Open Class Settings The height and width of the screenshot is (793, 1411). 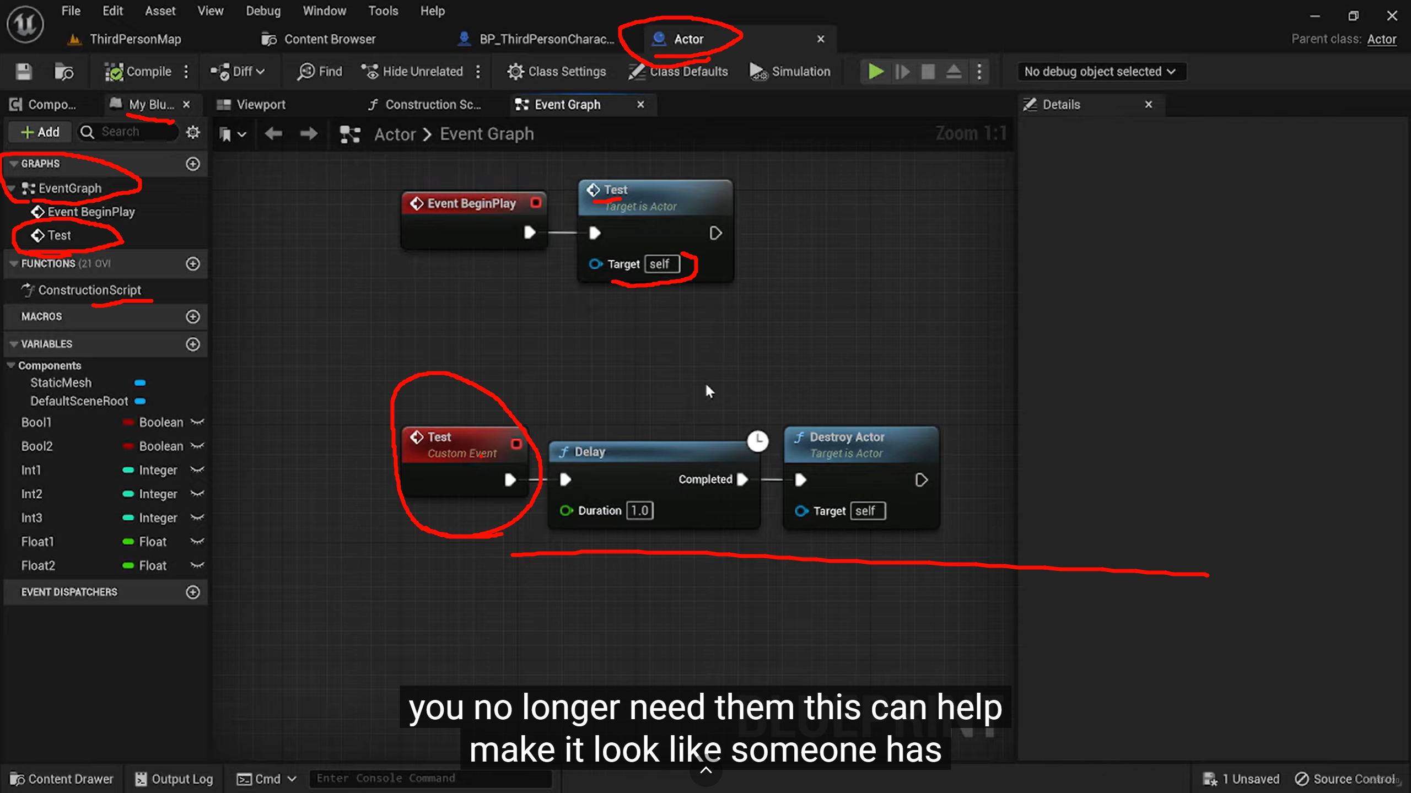(x=557, y=72)
